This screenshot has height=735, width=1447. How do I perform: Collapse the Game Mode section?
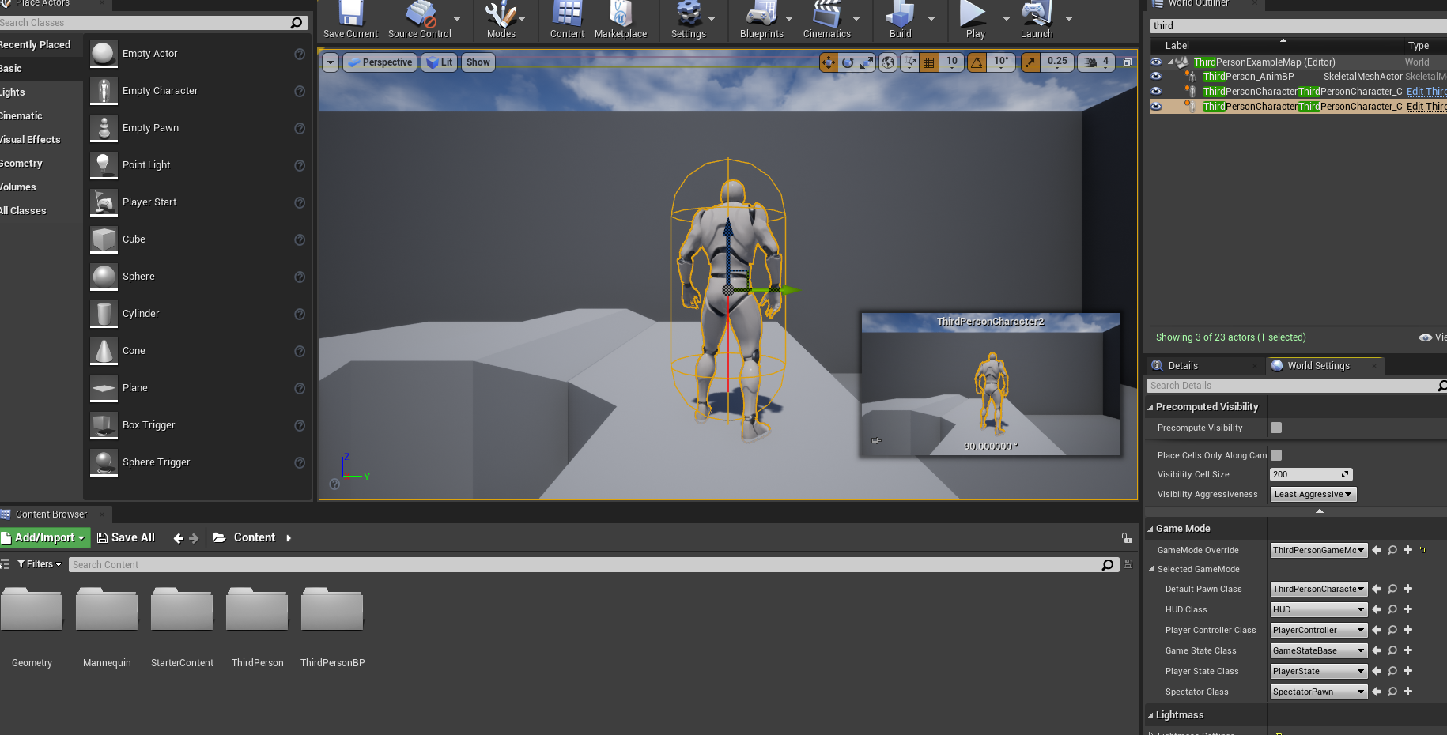coord(1150,529)
